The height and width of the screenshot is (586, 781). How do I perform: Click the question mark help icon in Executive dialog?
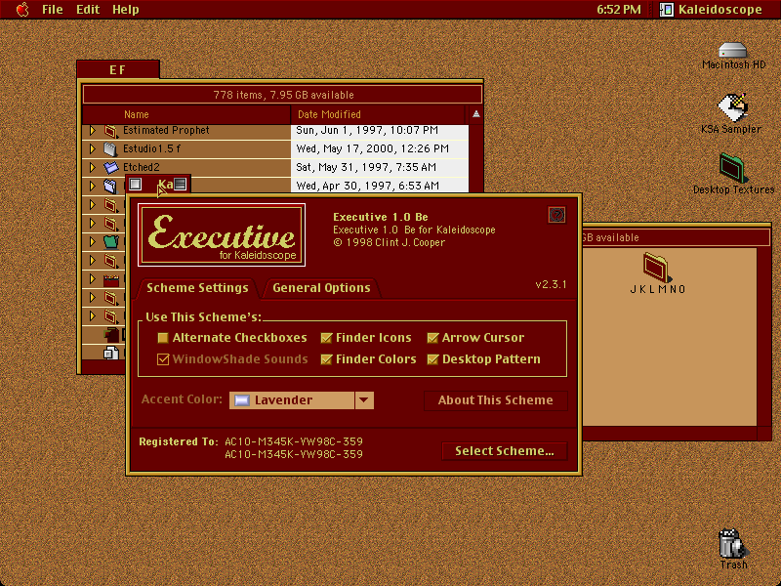(556, 215)
